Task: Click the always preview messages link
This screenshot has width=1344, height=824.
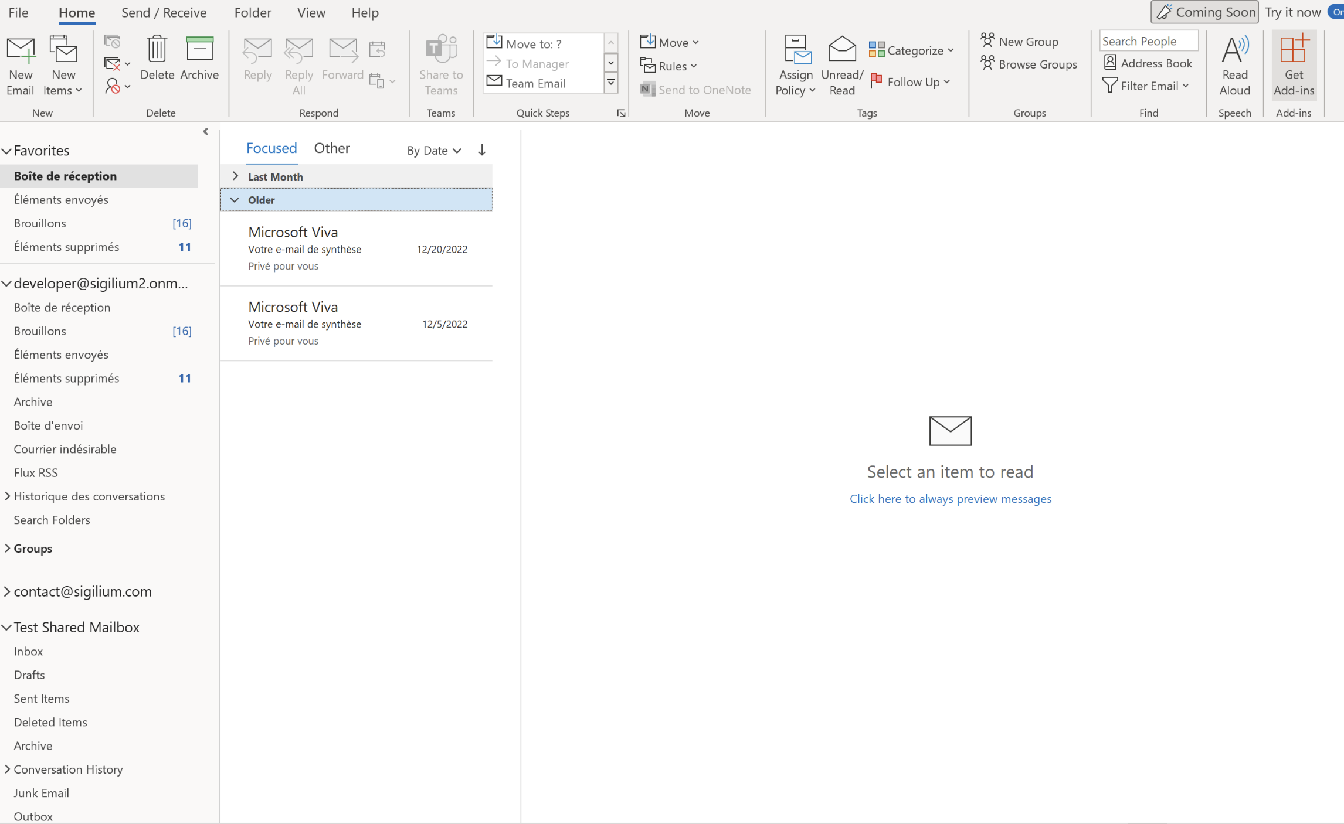Action: (x=950, y=499)
